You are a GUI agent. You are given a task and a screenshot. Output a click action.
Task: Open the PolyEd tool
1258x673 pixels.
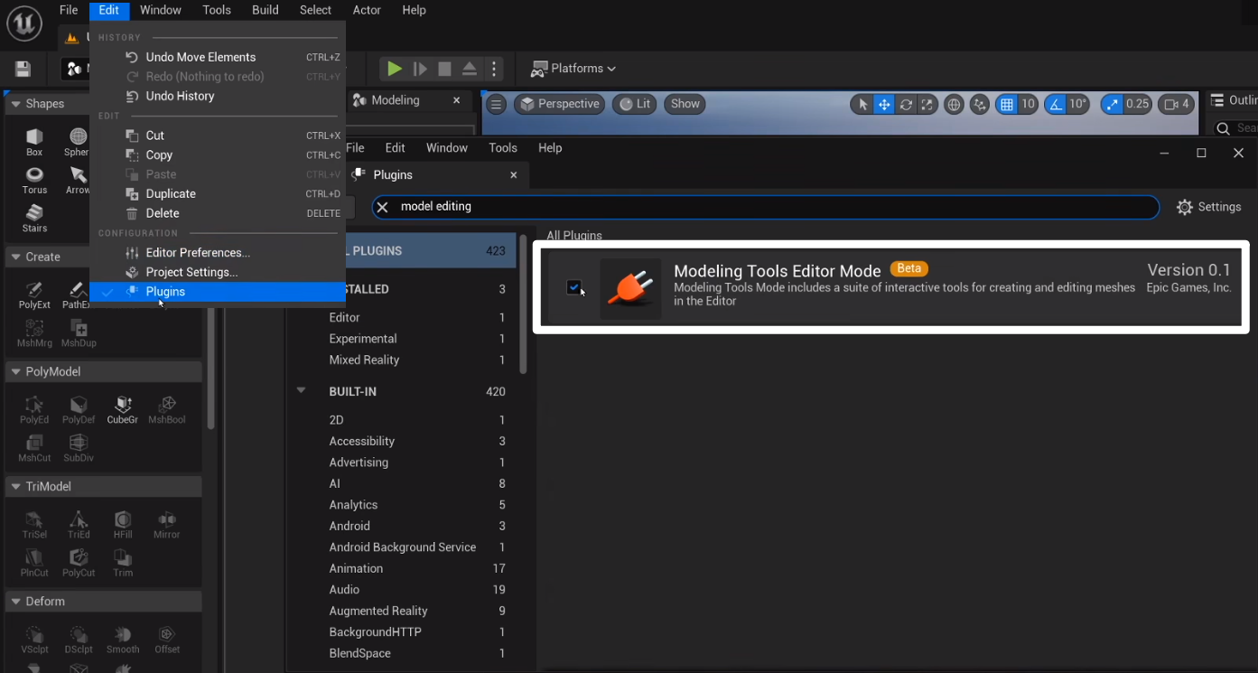click(x=34, y=409)
